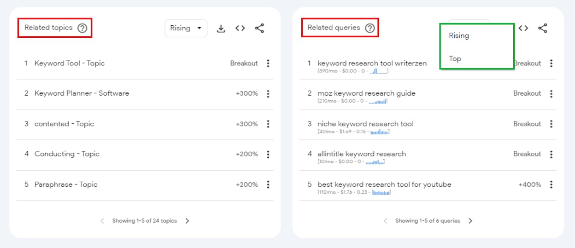Click the Related queries heading
Viewport: 575px width, 248px height.
(334, 28)
